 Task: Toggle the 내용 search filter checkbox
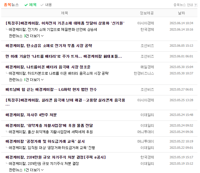point(46,5)
